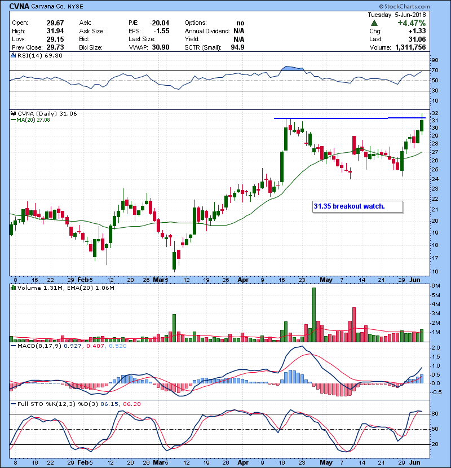Click the Apr label on bottom date axis
451x468 pixels.
click(x=243, y=462)
